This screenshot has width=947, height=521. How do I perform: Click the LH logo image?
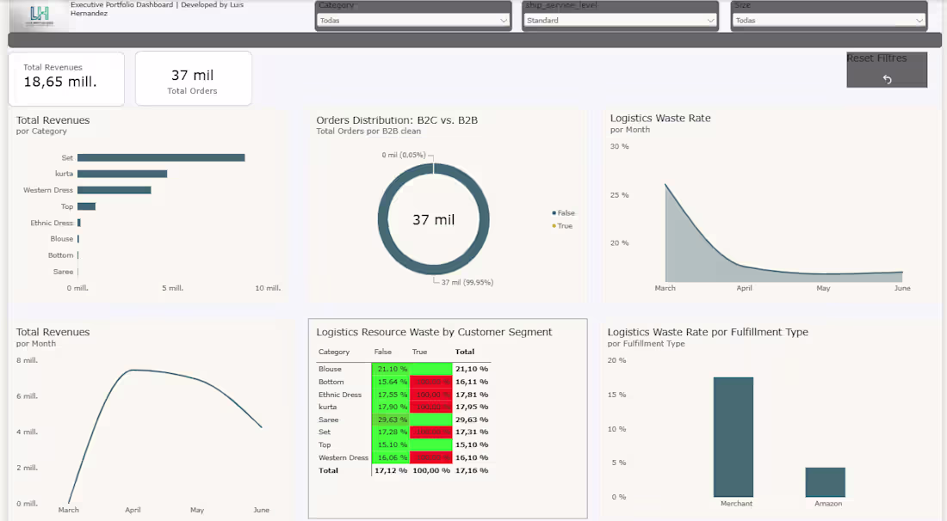coord(40,15)
